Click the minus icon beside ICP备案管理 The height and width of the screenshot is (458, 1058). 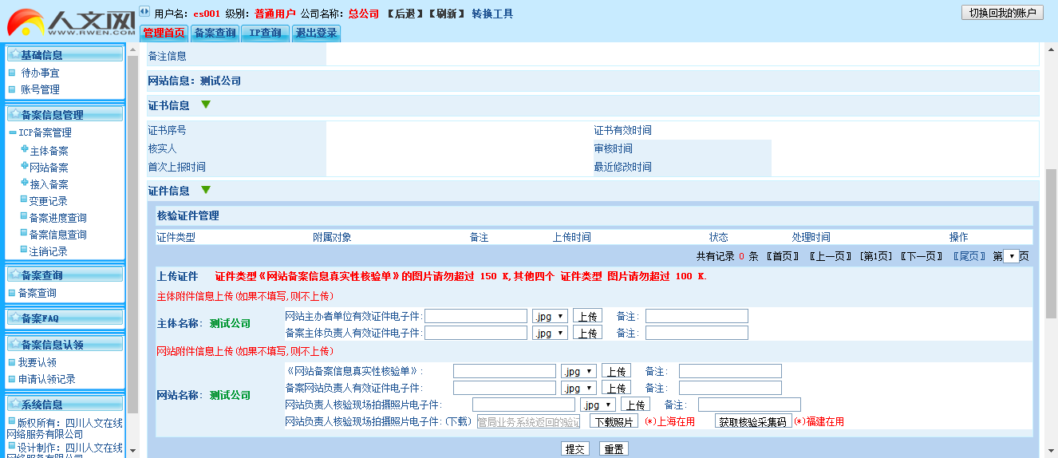pos(12,133)
